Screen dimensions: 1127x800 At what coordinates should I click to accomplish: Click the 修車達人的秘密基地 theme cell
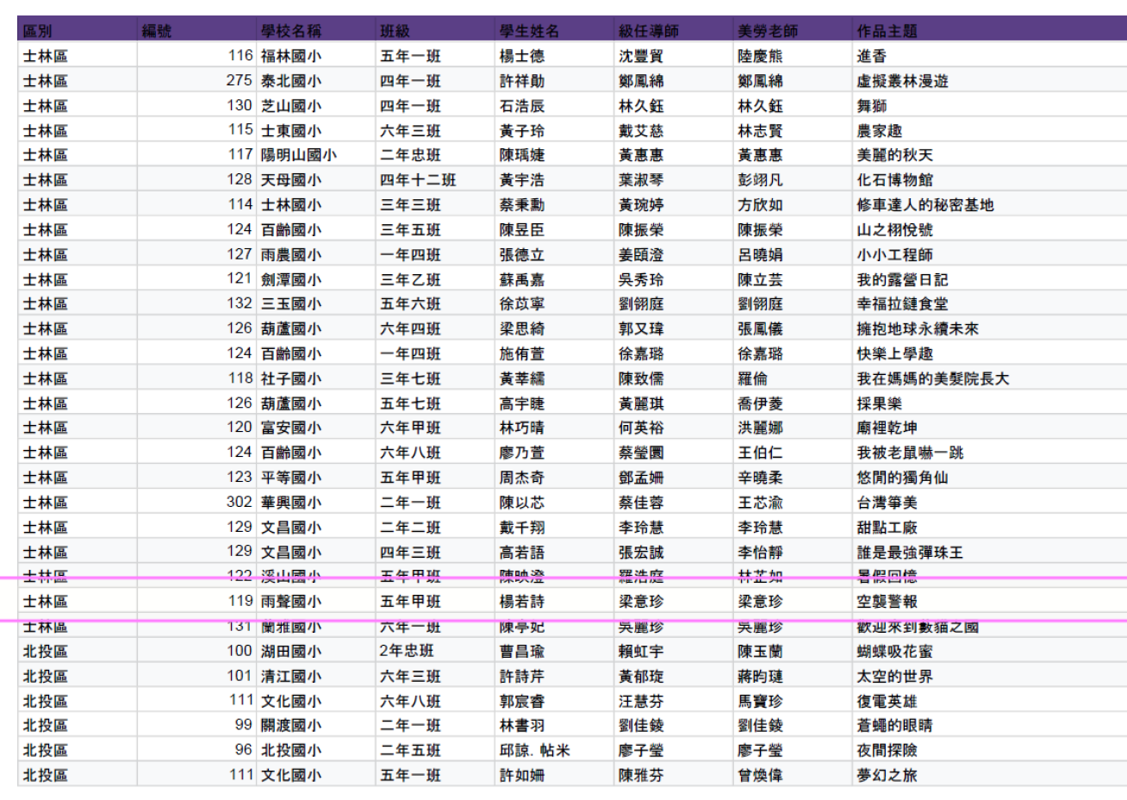click(925, 205)
